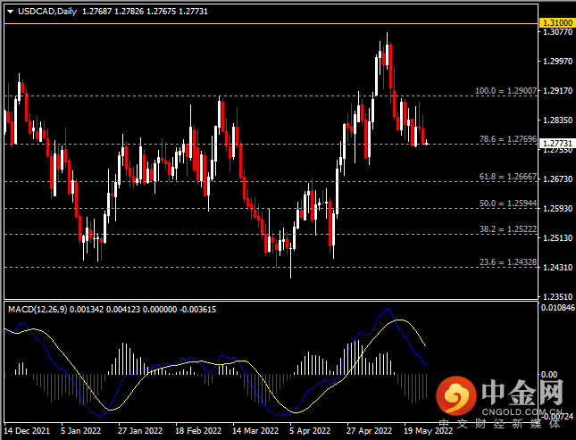Screen dimensions: 576x440
Task: Select the USDCAD,Daily chart title text
Action: point(47,12)
